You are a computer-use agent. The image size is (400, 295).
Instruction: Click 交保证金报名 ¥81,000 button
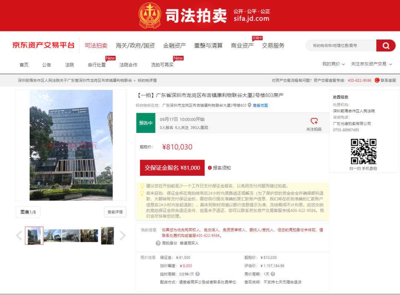[172, 168]
